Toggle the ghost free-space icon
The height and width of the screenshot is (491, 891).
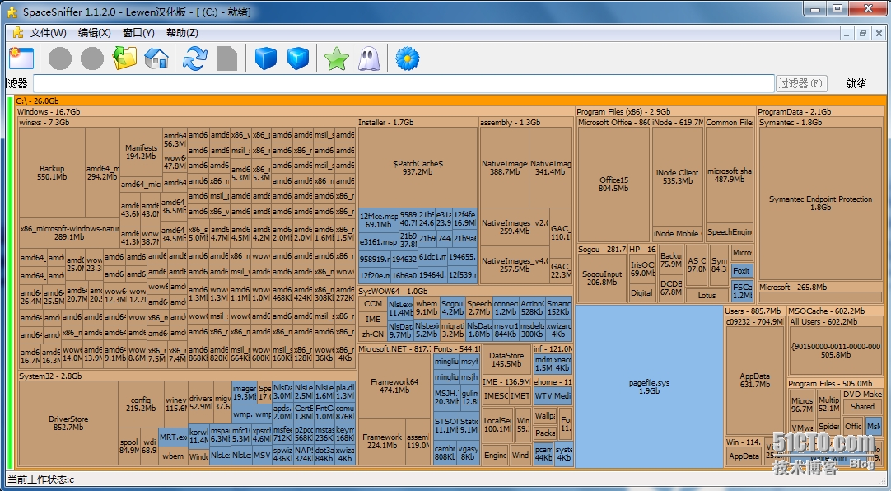(x=369, y=58)
